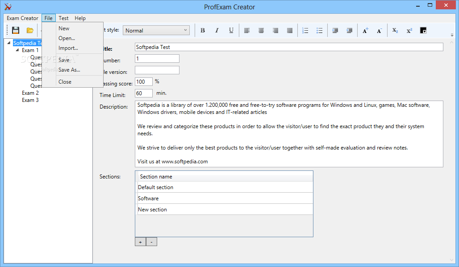Select the Software section row

[x=225, y=198]
